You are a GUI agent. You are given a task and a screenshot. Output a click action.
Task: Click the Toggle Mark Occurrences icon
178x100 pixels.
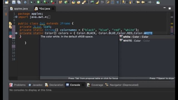click(92, 2)
